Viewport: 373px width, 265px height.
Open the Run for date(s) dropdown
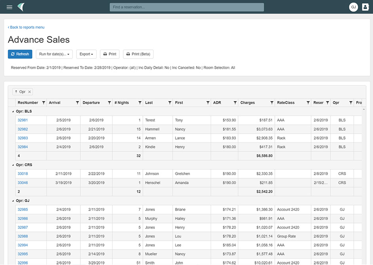pos(54,54)
